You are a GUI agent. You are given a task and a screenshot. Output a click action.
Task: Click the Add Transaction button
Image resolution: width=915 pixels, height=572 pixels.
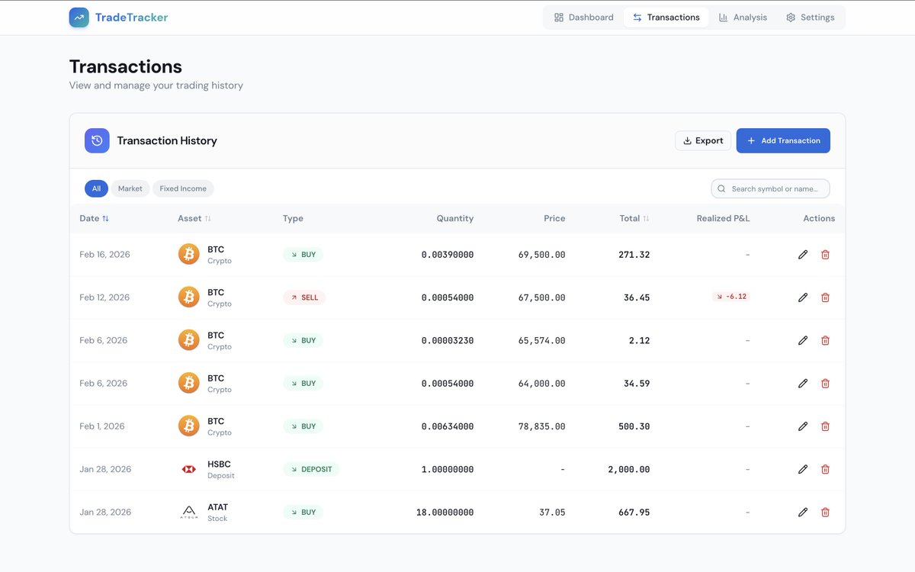(783, 140)
